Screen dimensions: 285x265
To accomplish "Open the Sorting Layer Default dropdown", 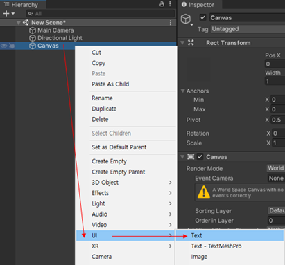I will pos(277,210).
